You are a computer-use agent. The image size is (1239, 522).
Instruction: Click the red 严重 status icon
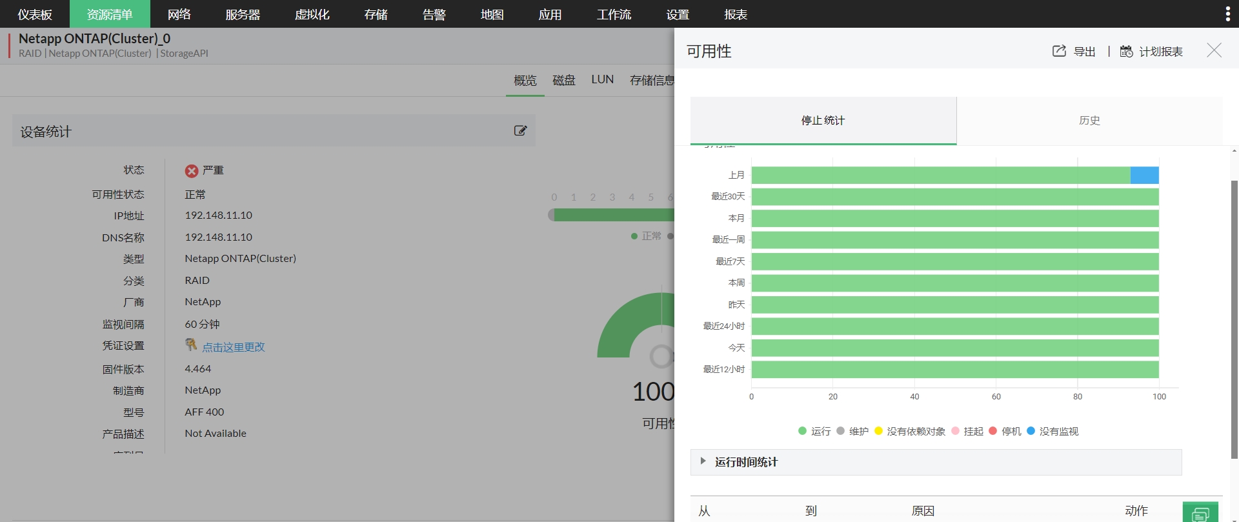(192, 170)
